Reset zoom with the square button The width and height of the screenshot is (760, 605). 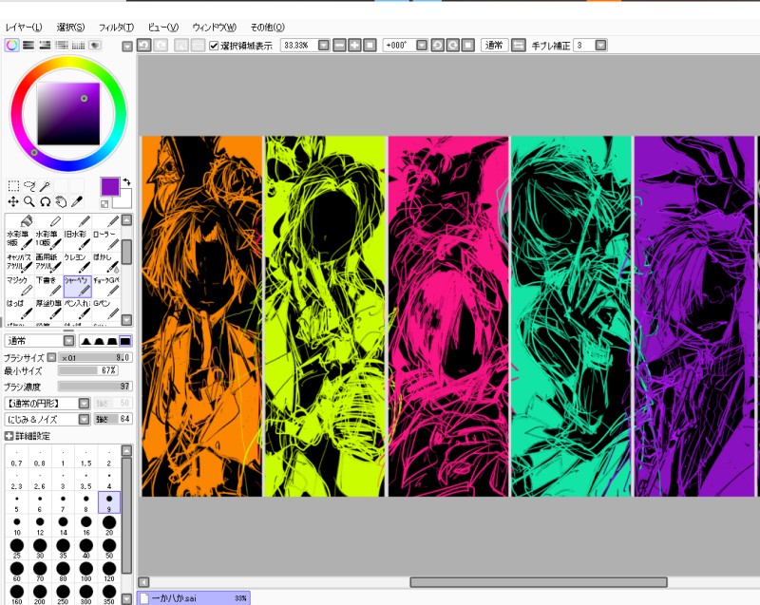point(370,45)
